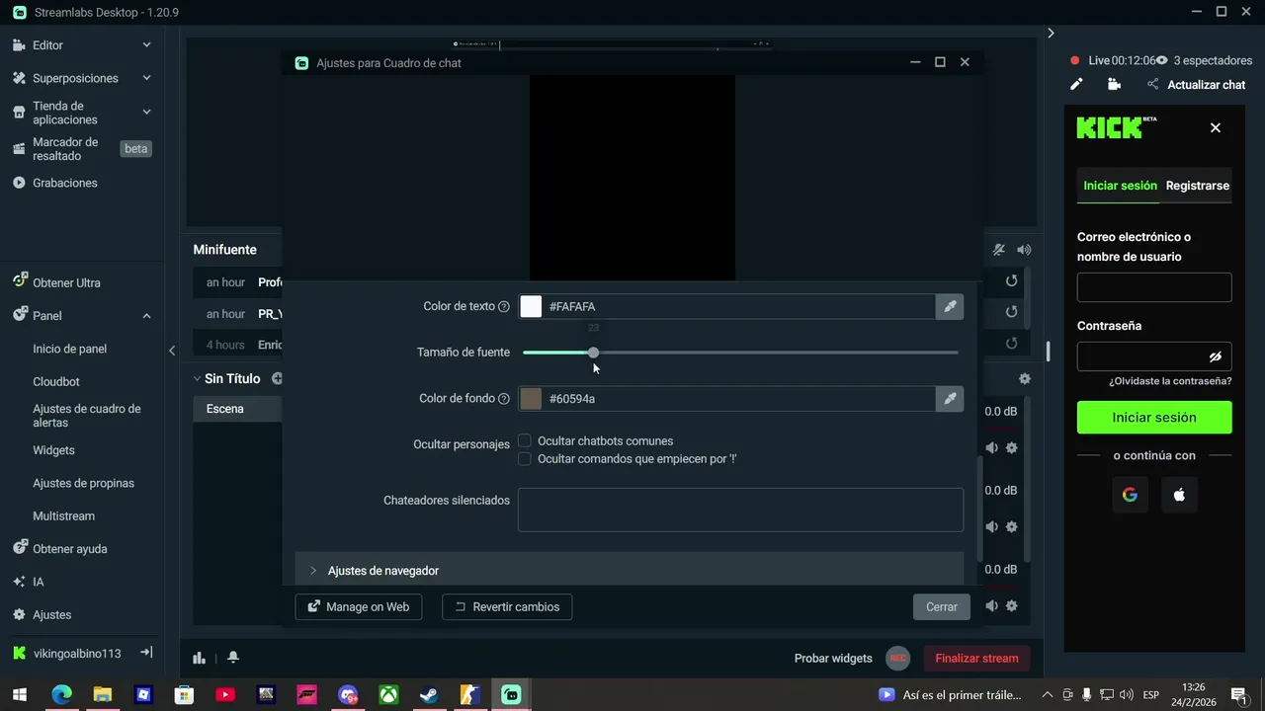
Task: Click the camera icon in live dock
Action: (x=1114, y=85)
